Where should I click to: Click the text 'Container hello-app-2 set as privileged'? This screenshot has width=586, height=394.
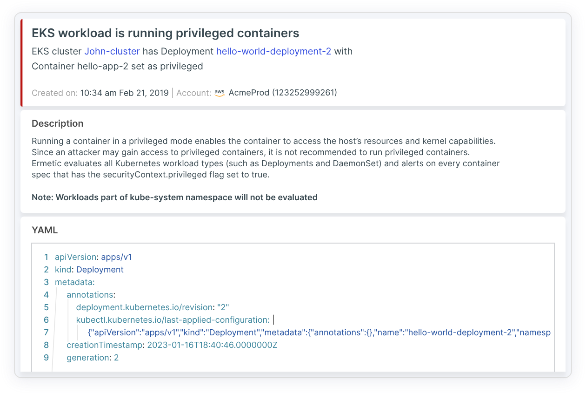tap(117, 66)
